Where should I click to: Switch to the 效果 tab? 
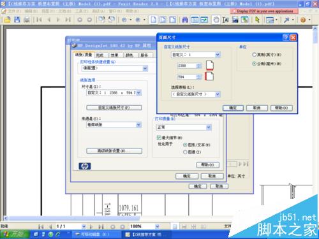click(115, 55)
